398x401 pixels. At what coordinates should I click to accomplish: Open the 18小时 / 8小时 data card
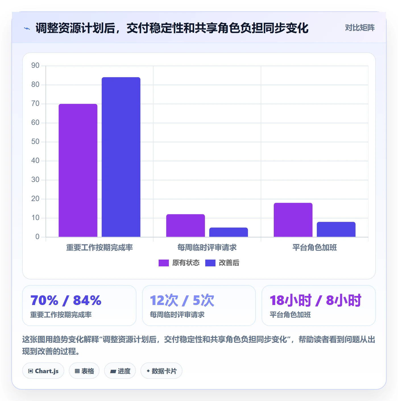point(319,306)
